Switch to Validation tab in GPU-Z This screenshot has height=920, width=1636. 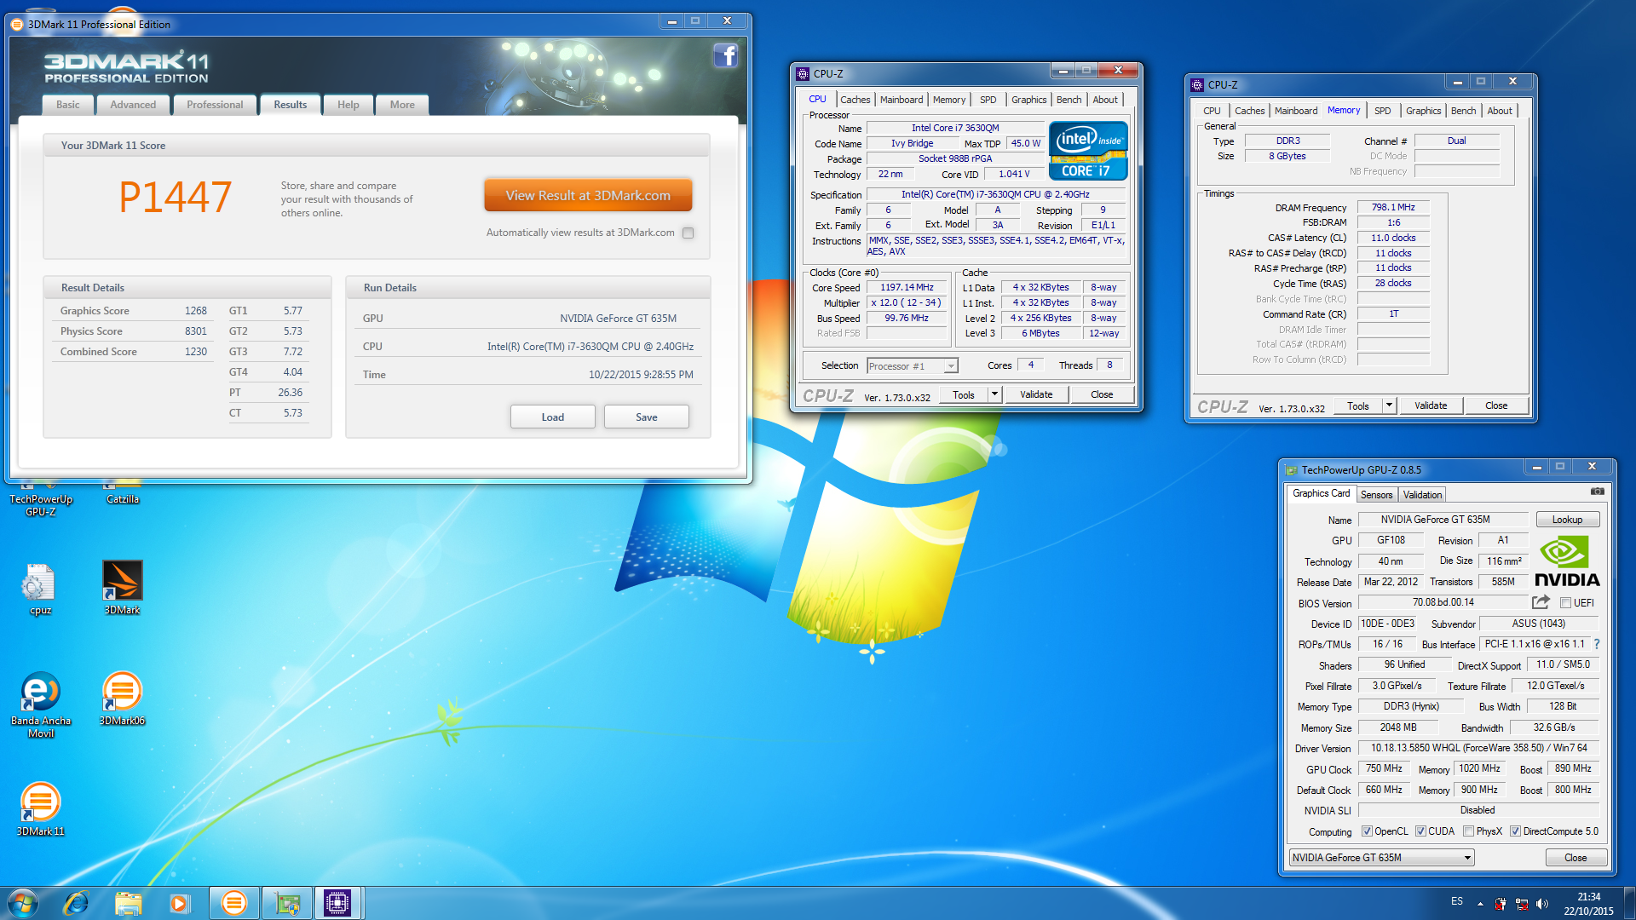pyautogui.click(x=1422, y=495)
